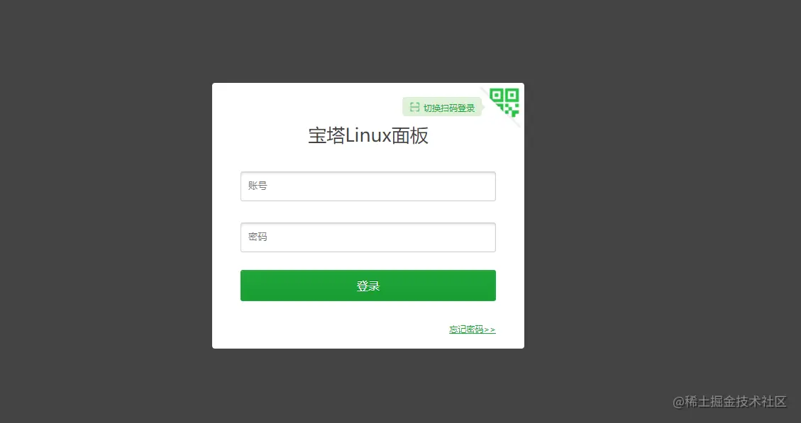
Task: Open the 忘记密码>> forgot password link
Action: [472, 329]
